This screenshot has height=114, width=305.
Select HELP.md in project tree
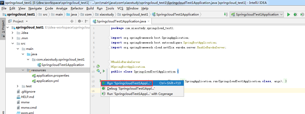tap(25, 97)
